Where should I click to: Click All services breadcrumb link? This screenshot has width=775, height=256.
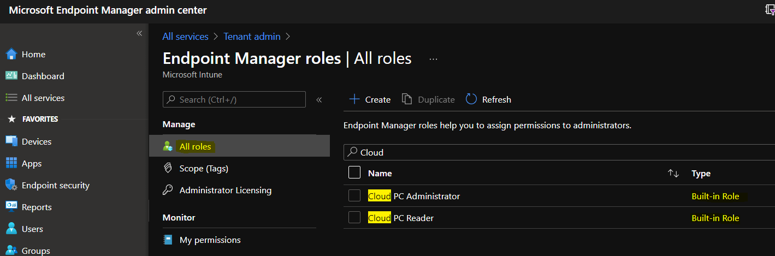[186, 37]
